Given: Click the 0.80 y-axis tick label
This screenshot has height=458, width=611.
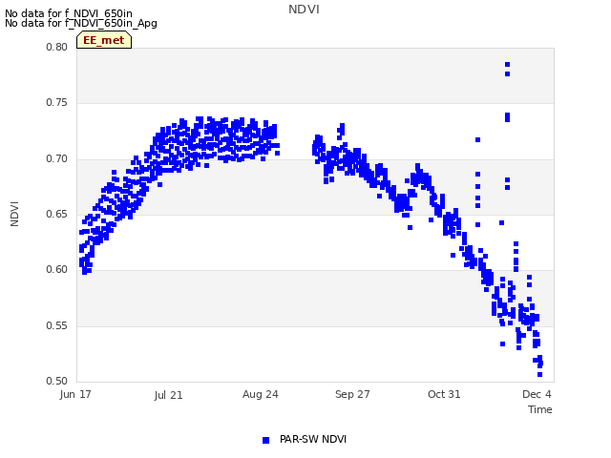Looking at the screenshot, I should (57, 47).
